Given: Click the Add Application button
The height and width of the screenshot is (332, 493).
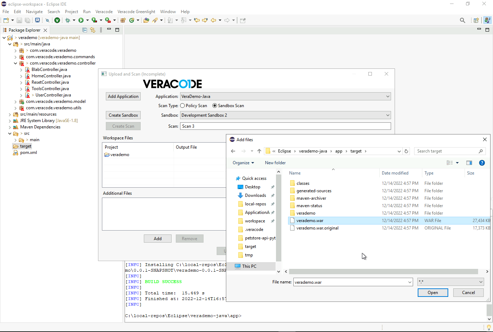Looking at the screenshot, I should point(123,96).
